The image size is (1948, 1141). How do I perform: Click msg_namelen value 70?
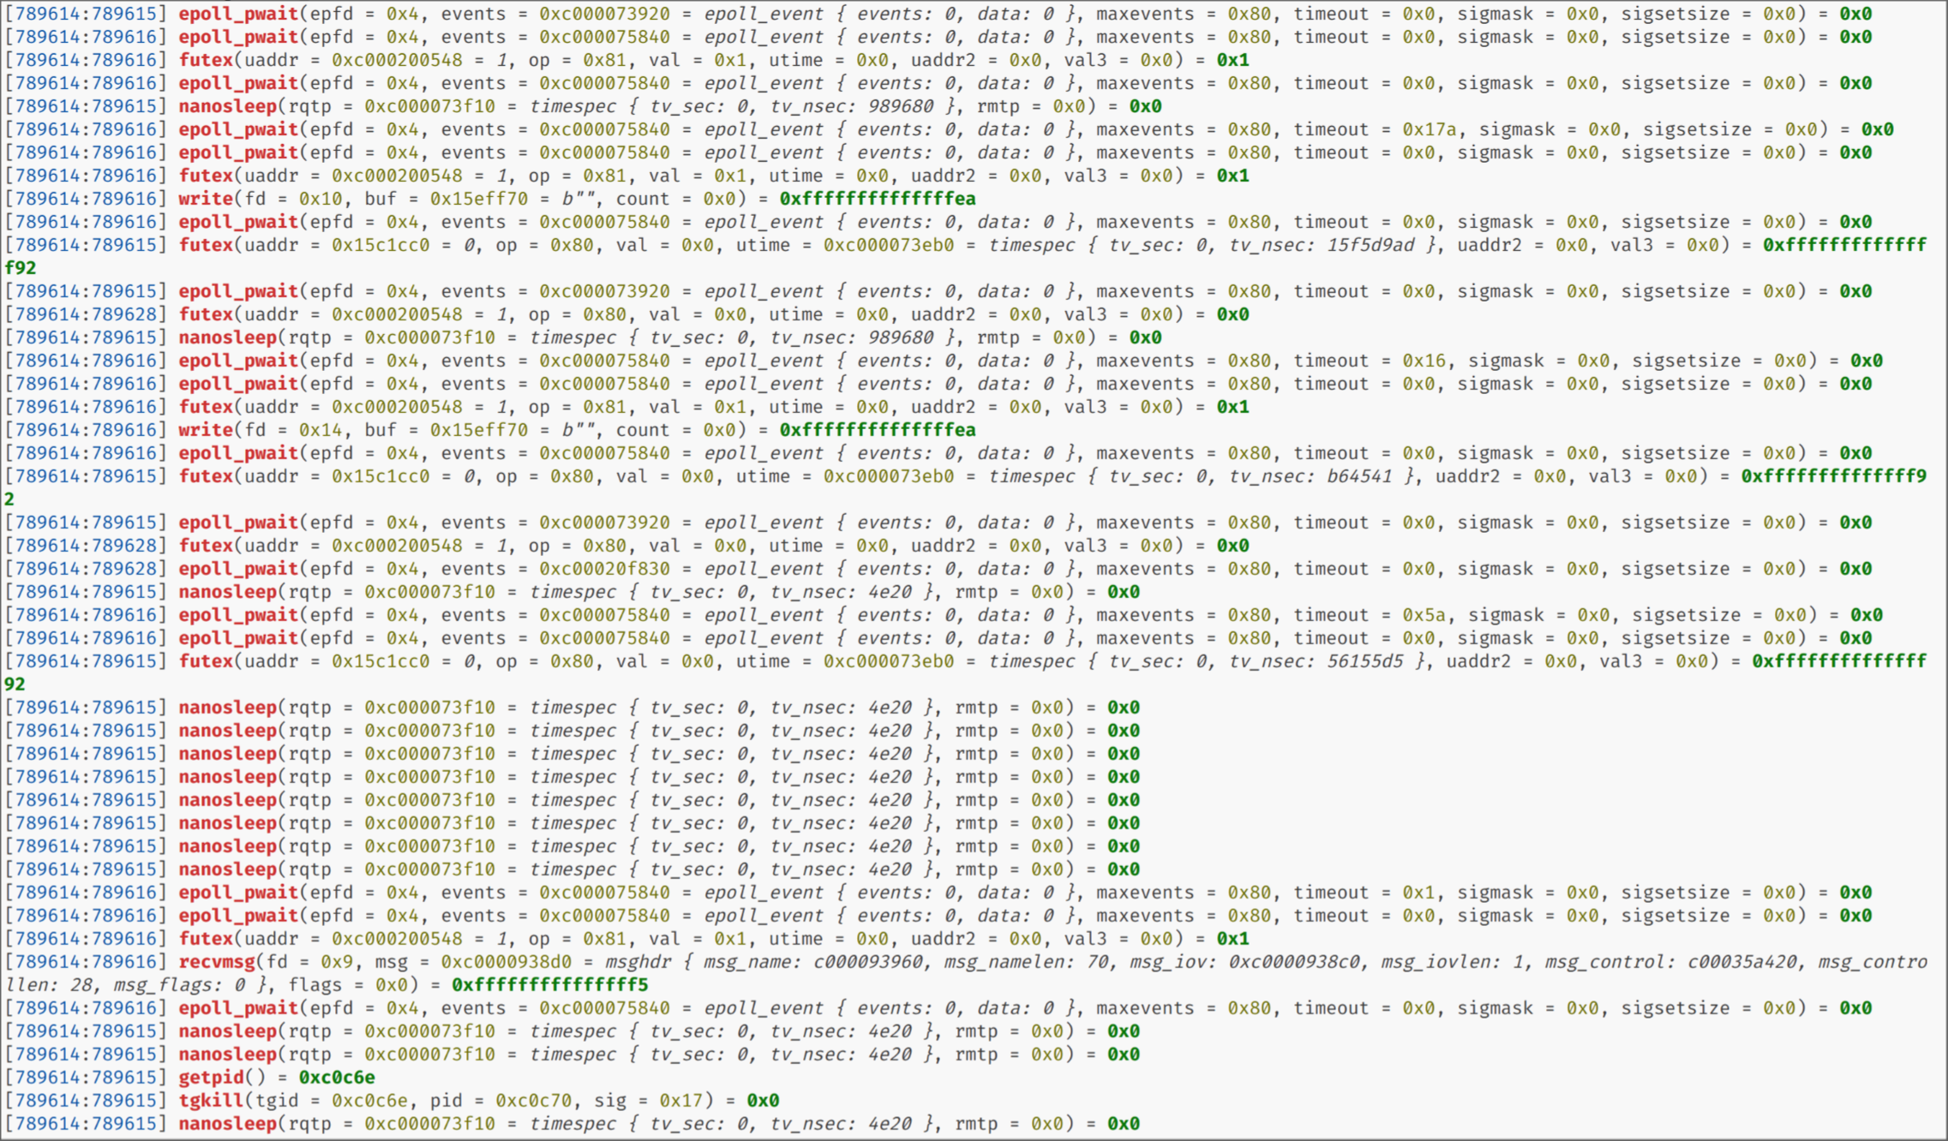coord(1098,962)
